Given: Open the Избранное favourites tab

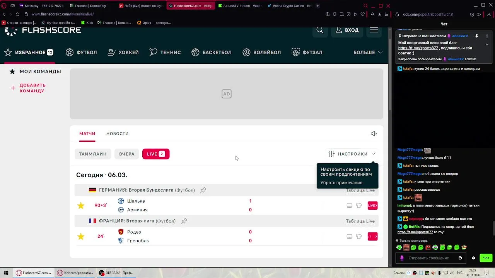Looking at the screenshot, I should pyautogui.click(x=29, y=52).
